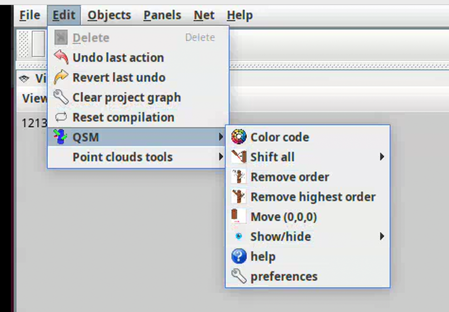449x312 pixels.
Task: Expand the Point clouds tools submenu
Action: [221, 157]
